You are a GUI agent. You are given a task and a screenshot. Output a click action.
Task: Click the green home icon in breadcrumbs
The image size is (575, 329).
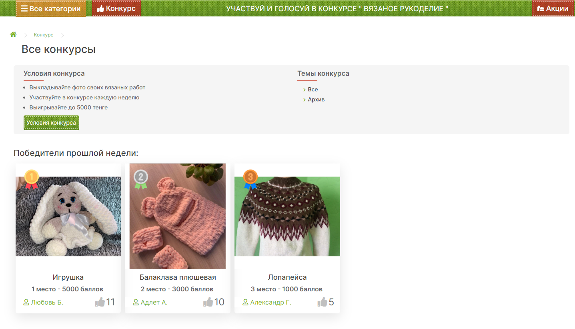13,34
